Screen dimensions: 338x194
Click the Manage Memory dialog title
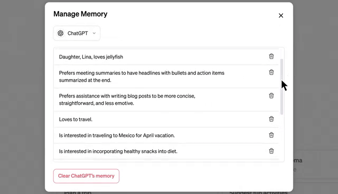[x=80, y=14]
